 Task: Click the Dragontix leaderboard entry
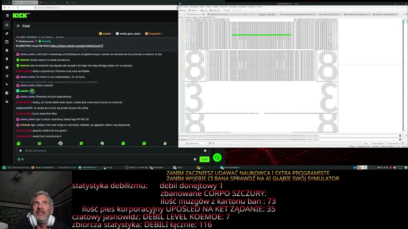click(154, 34)
